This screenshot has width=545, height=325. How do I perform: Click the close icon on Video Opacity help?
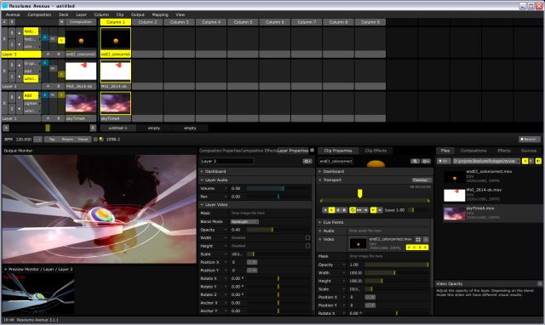tap(539, 283)
